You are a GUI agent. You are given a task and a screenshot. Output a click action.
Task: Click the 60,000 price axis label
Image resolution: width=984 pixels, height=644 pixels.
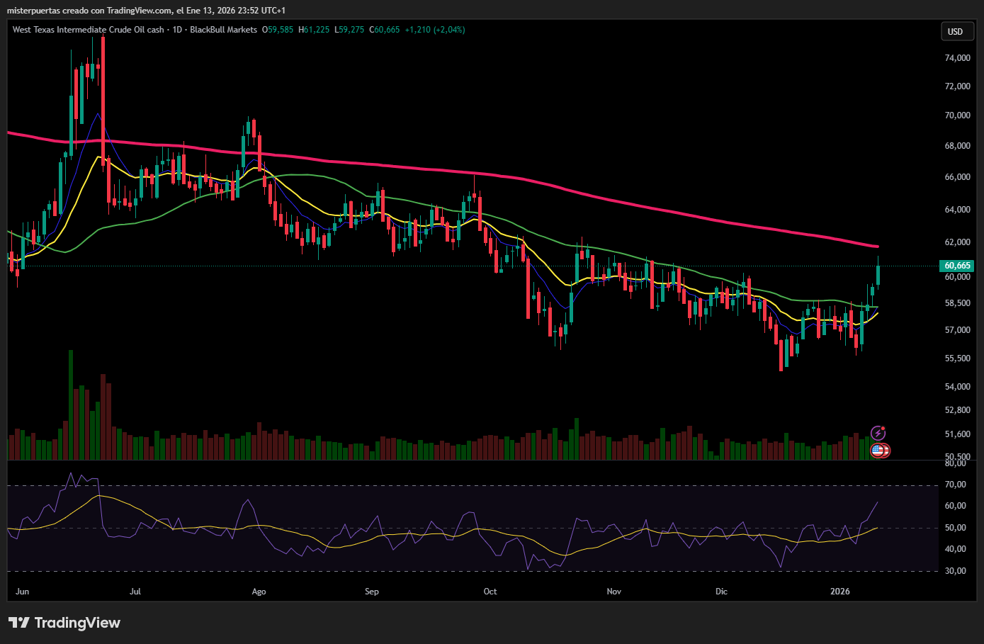point(958,277)
